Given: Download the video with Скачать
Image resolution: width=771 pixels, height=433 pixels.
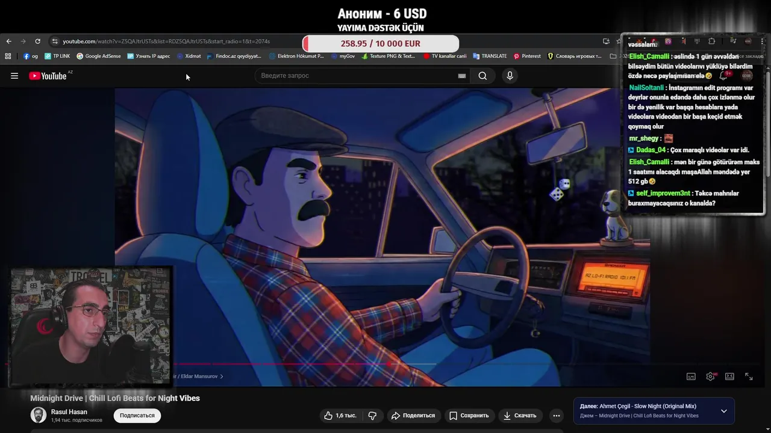Looking at the screenshot, I should pos(520,416).
